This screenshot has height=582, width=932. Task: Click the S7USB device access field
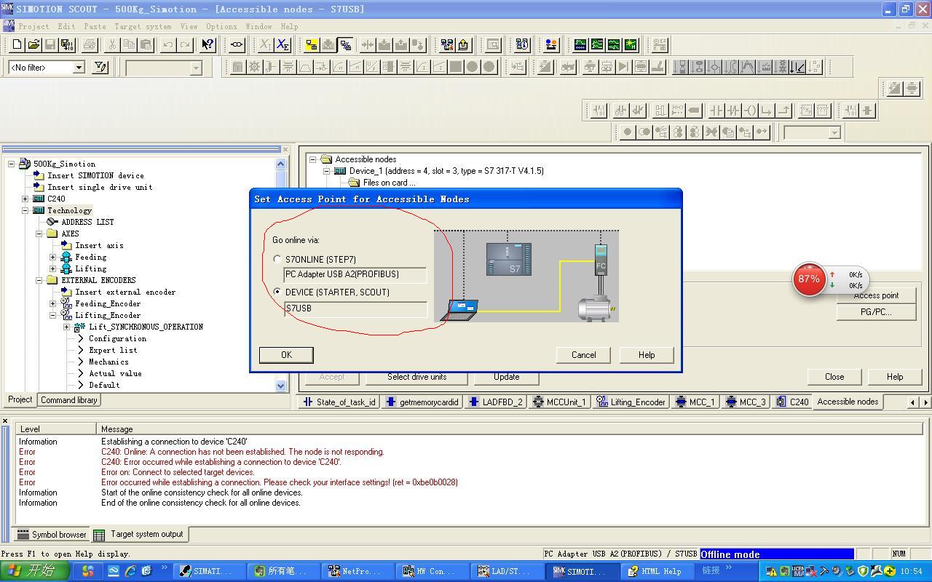[x=355, y=308]
